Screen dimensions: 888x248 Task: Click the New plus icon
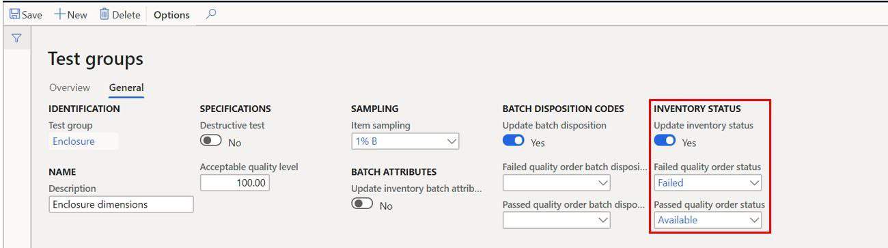point(59,14)
